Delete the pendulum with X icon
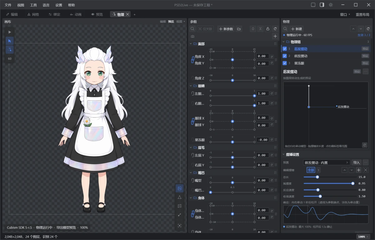This screenshot has width=375, height=240. point(366,170)
